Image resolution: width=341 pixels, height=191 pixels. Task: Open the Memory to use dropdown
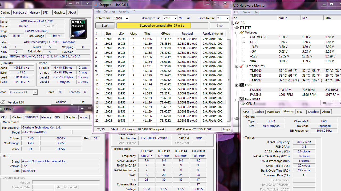175,18
